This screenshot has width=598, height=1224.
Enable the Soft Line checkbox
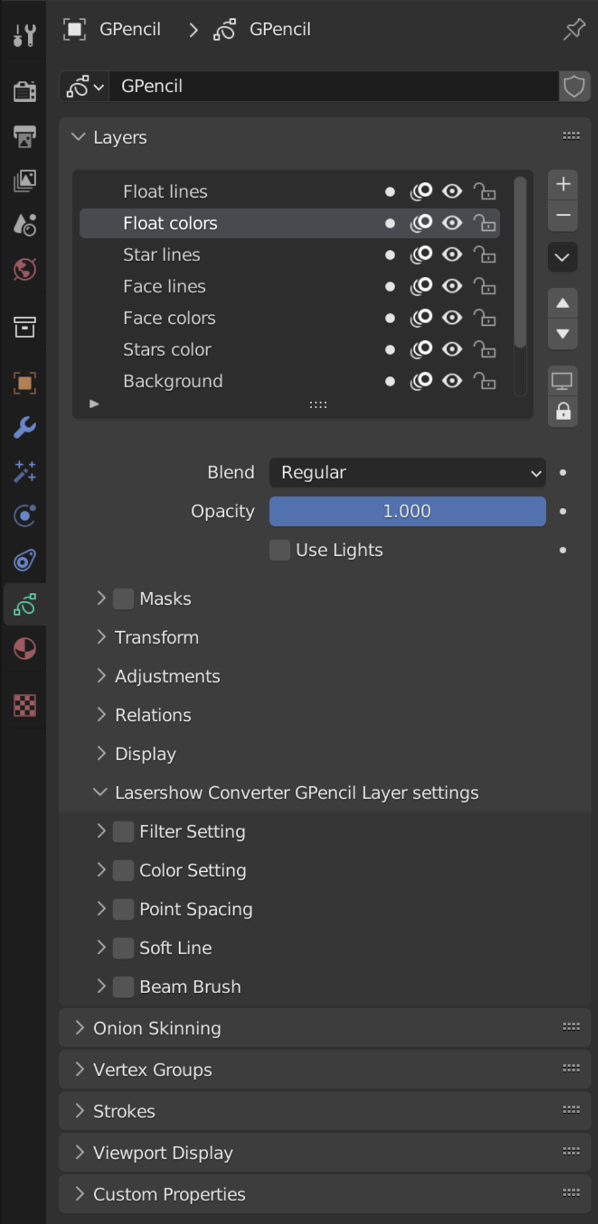pos(123,948)
